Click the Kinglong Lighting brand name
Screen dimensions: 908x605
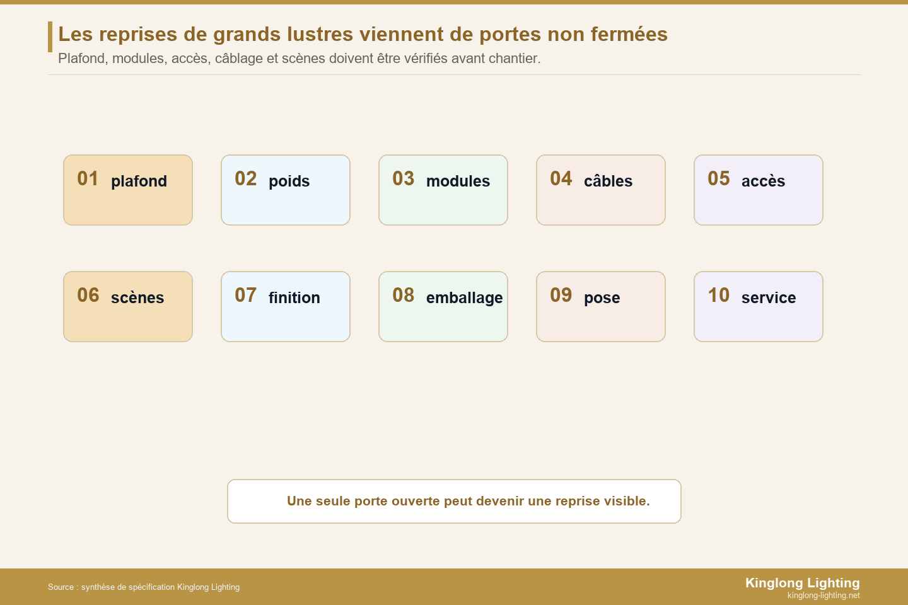coord(802,583)
